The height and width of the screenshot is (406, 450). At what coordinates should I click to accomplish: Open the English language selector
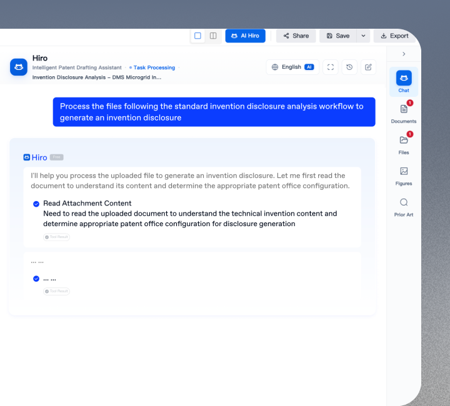(x=292, y=67)
